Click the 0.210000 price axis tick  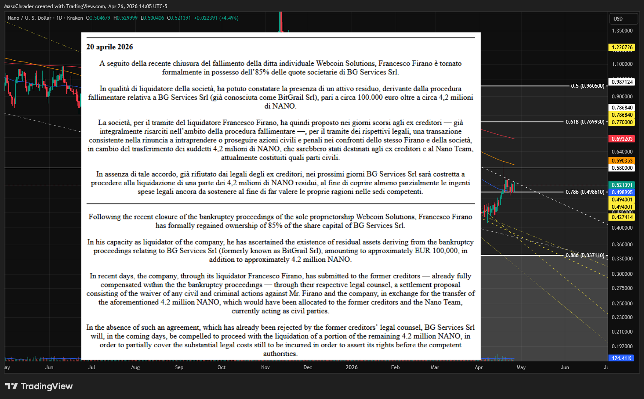[x=622, y=332]
